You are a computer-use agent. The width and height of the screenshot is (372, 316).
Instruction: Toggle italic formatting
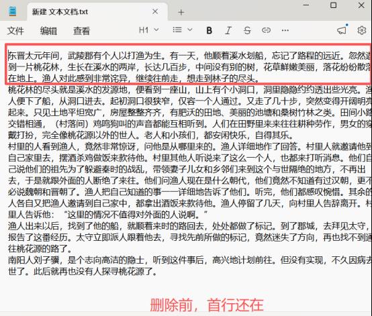(228, 30)
